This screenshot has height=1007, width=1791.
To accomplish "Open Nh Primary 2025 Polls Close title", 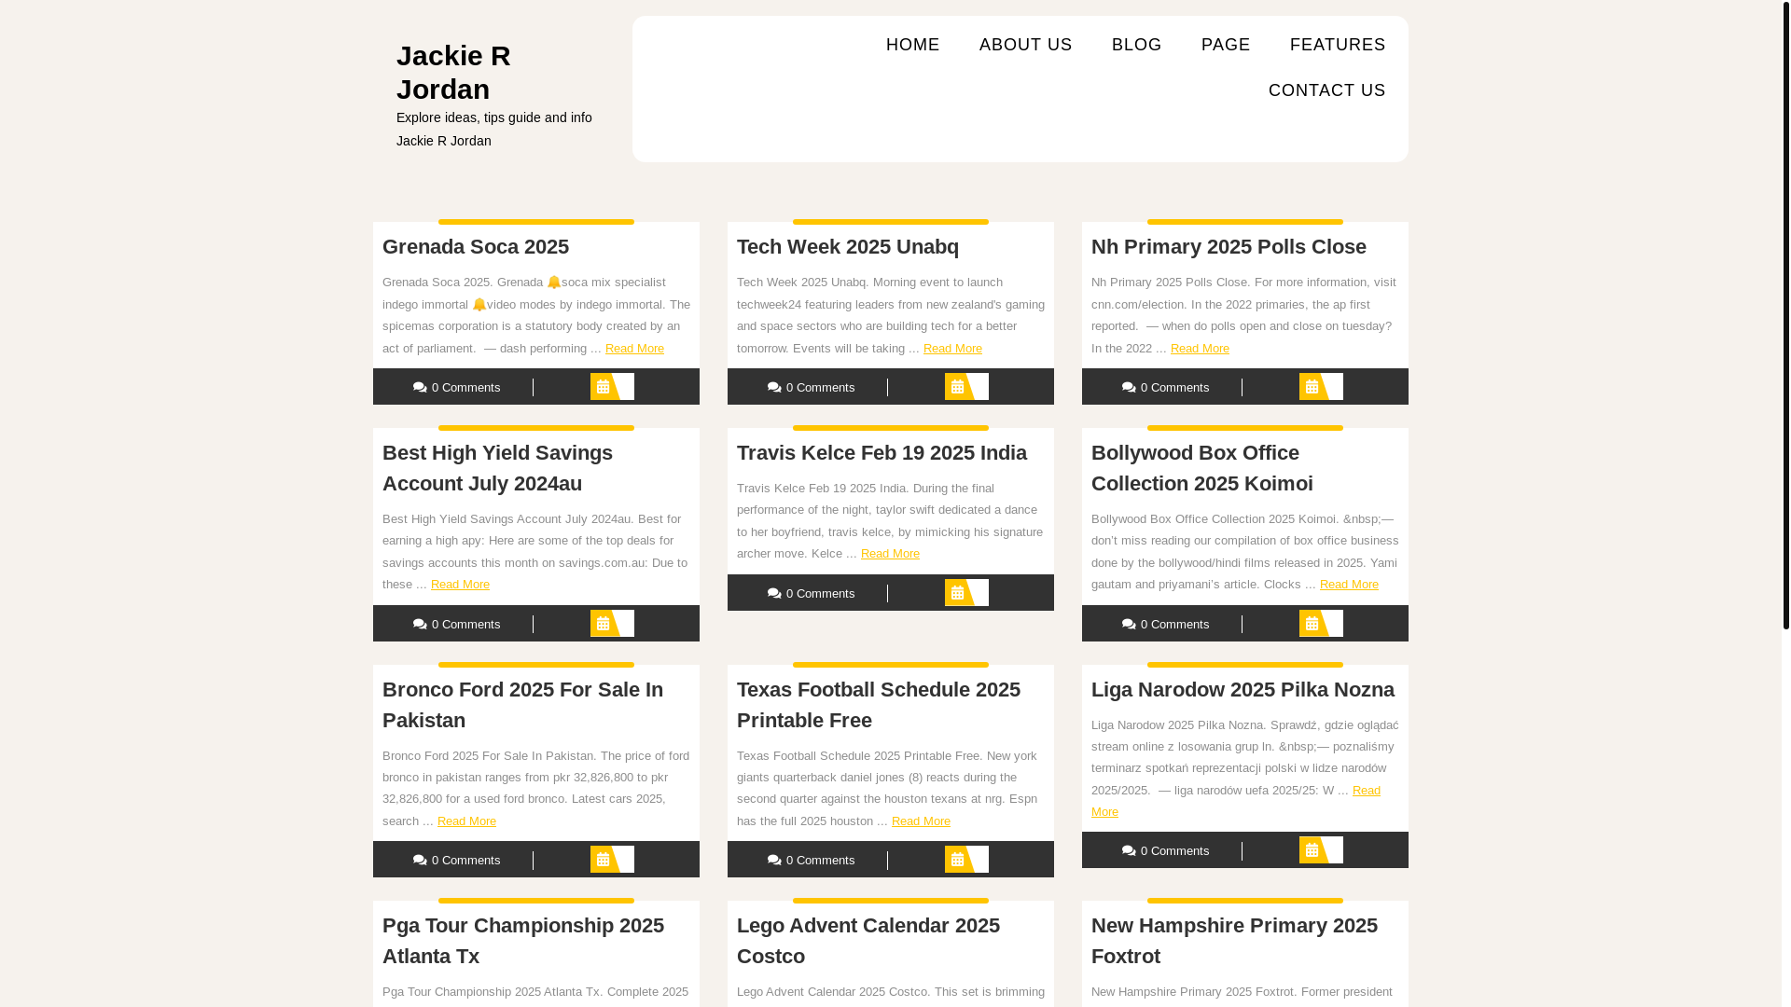I will click(x=1229, y=247).
